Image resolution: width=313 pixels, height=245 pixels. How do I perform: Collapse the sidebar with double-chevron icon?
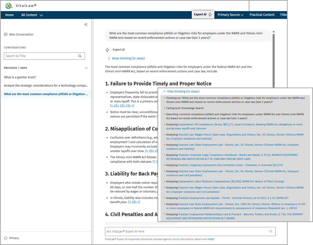86,24
